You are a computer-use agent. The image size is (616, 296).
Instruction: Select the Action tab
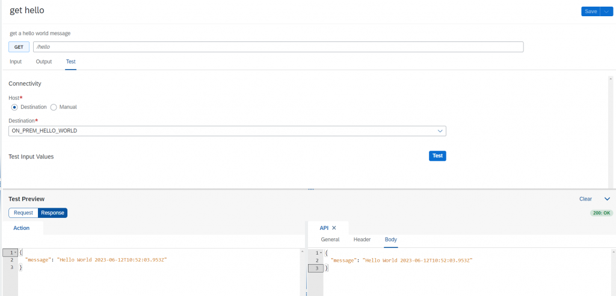click(22, 228)
